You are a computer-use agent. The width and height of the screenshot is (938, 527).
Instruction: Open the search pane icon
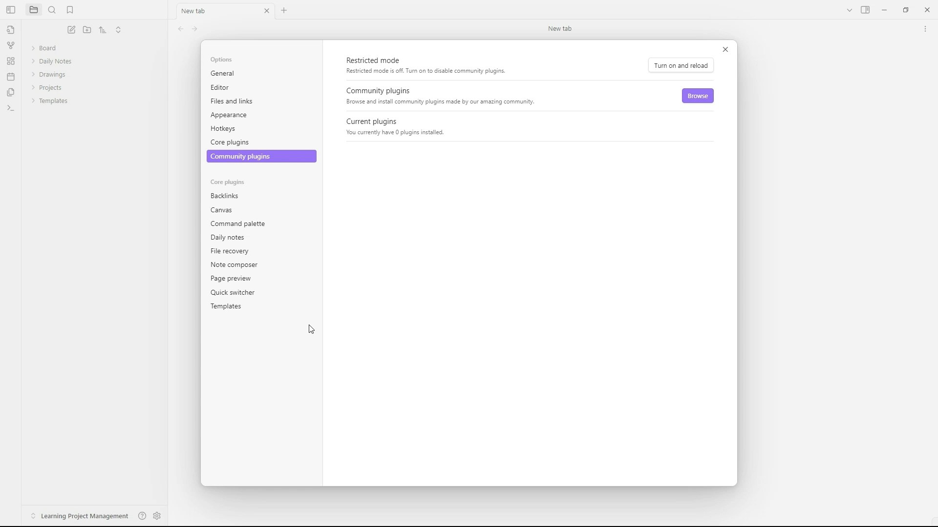pos(52,10)
